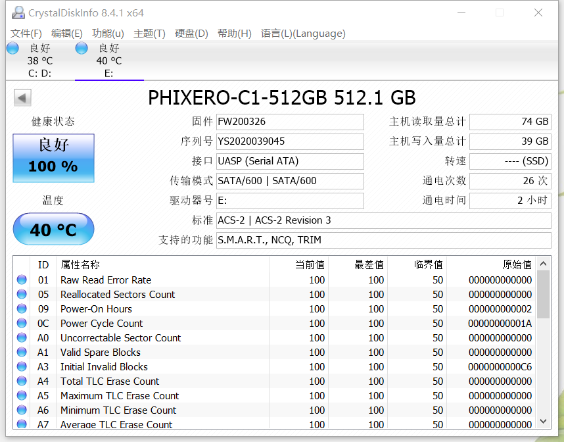
Task: Click status orb for Power-On Hours
Action: (x=22, y=308)
